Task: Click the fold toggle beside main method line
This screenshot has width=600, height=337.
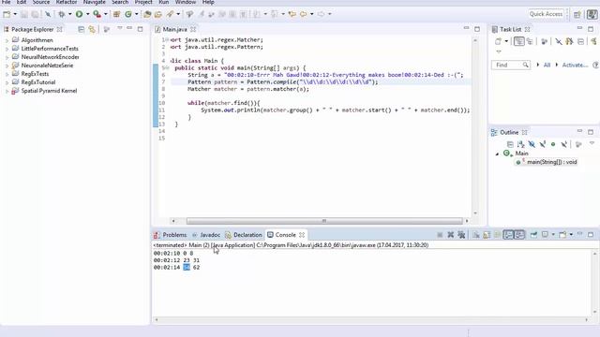Action: pyautogui.click(x=167, y=68)
